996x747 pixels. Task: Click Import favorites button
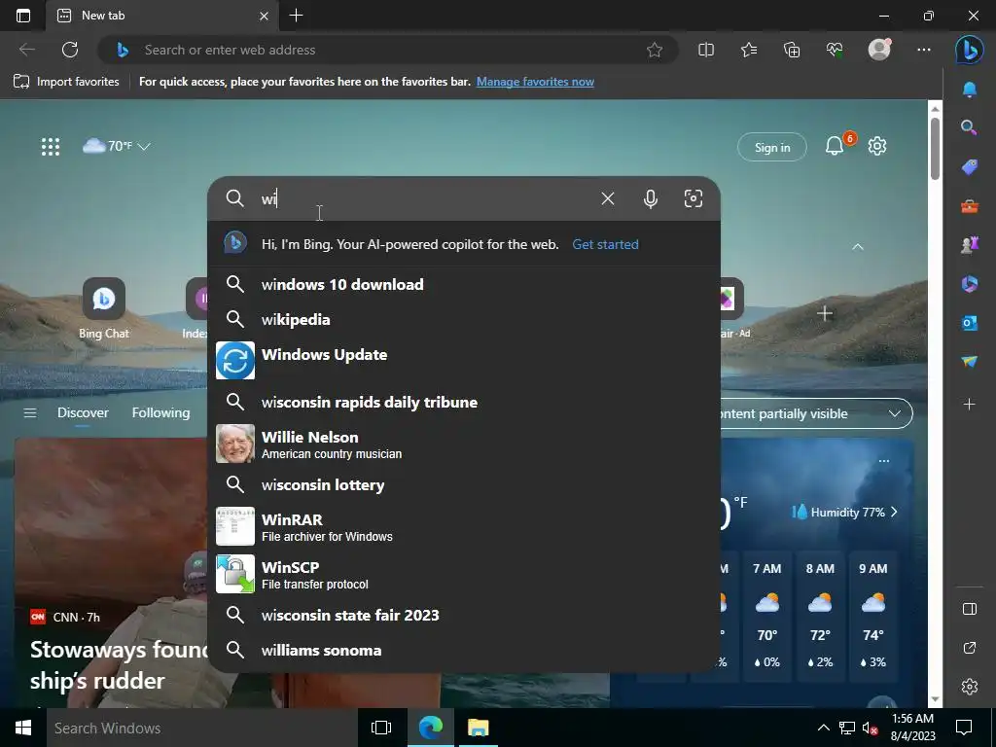tap(66, 82)
